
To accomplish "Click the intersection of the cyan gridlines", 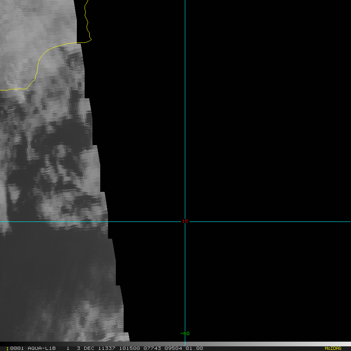I will point(185,222).
